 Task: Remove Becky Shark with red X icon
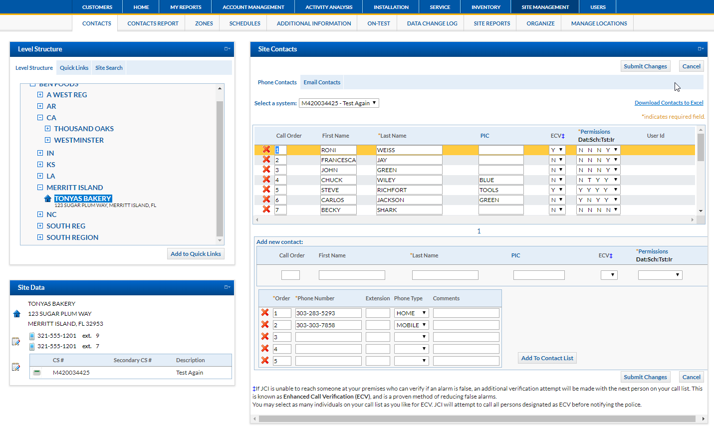(x=266, y=210)
